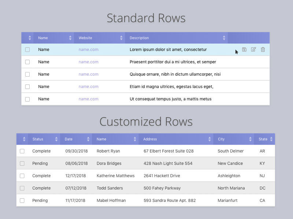293x219 pixels.
Task: Check the box for the Praesent porttitor row
Action: coord(27,62)
